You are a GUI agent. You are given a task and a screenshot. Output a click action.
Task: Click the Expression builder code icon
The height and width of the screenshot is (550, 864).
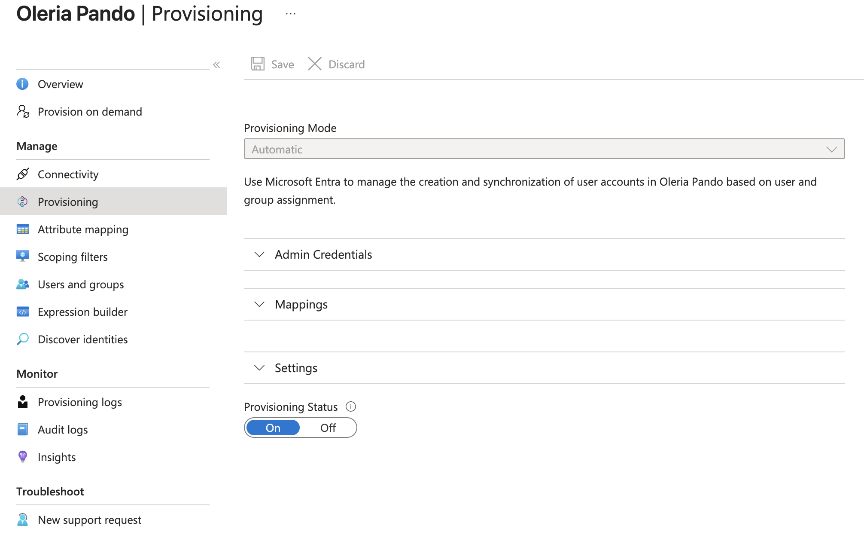click(x=23, y=312)
